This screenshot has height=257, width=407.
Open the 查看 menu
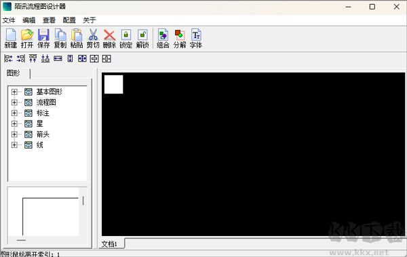click(x=49, y=20)
